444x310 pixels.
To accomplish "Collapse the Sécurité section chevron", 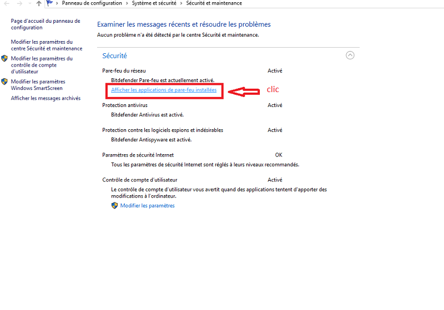I will point(350,55).
